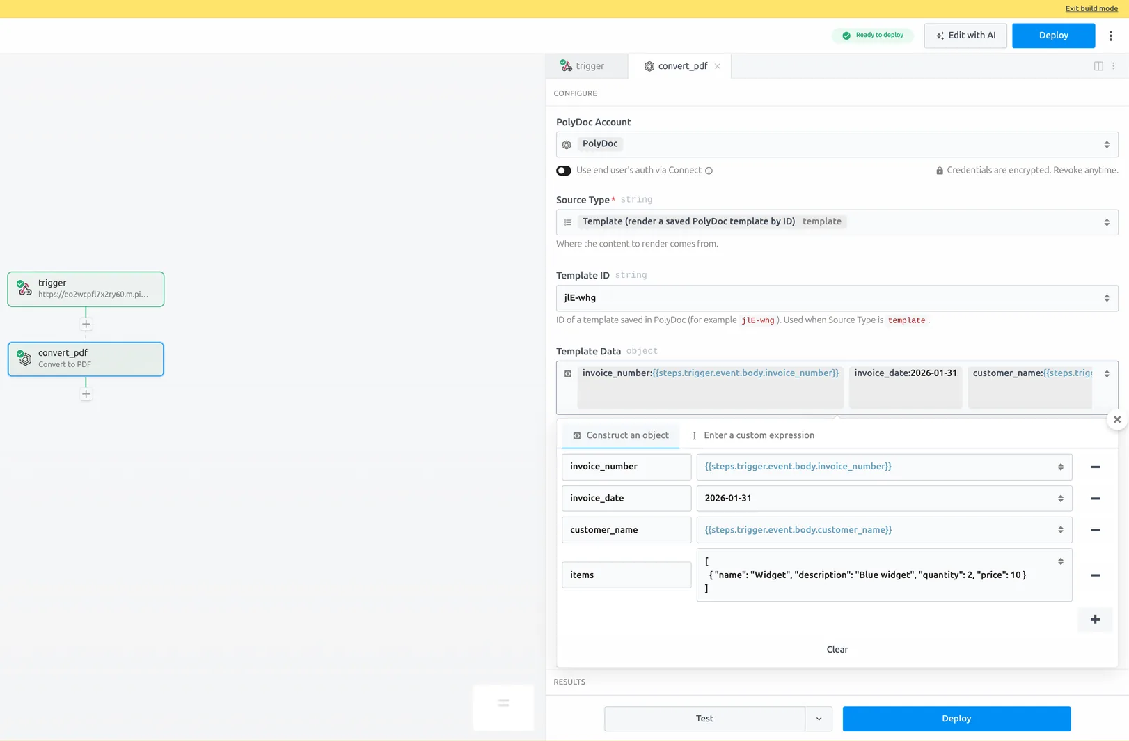Switch to Enter a custom expression tab
The height and width of the screenshot is (741, 1129).
click(x=752, y=435)
